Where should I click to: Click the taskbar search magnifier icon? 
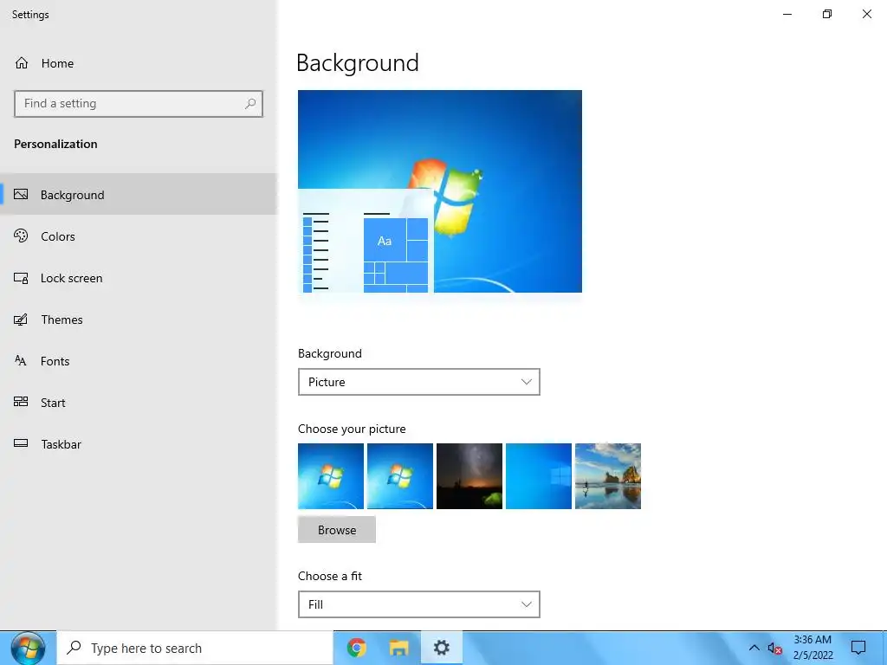(74, 648)
